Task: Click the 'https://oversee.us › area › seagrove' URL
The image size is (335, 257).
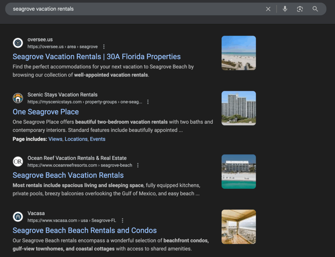Action: pyautogui.click(x=62, y=46)
